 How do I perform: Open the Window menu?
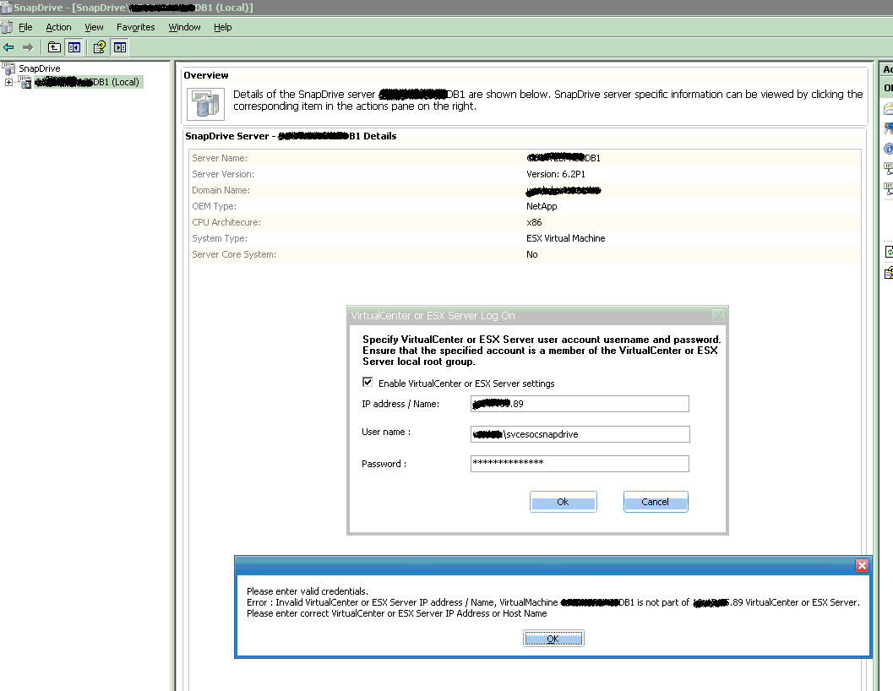click(x=184, y=27)
